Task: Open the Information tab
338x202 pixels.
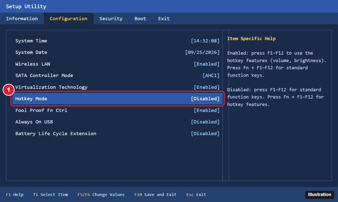Action: pos(22,18)
